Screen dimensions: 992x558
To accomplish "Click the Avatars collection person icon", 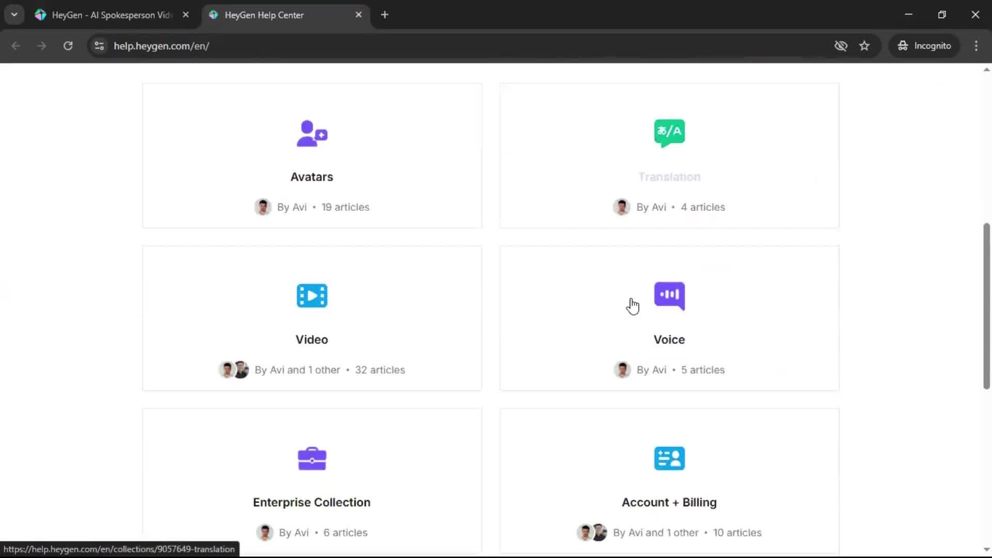I will coord(312,133).
